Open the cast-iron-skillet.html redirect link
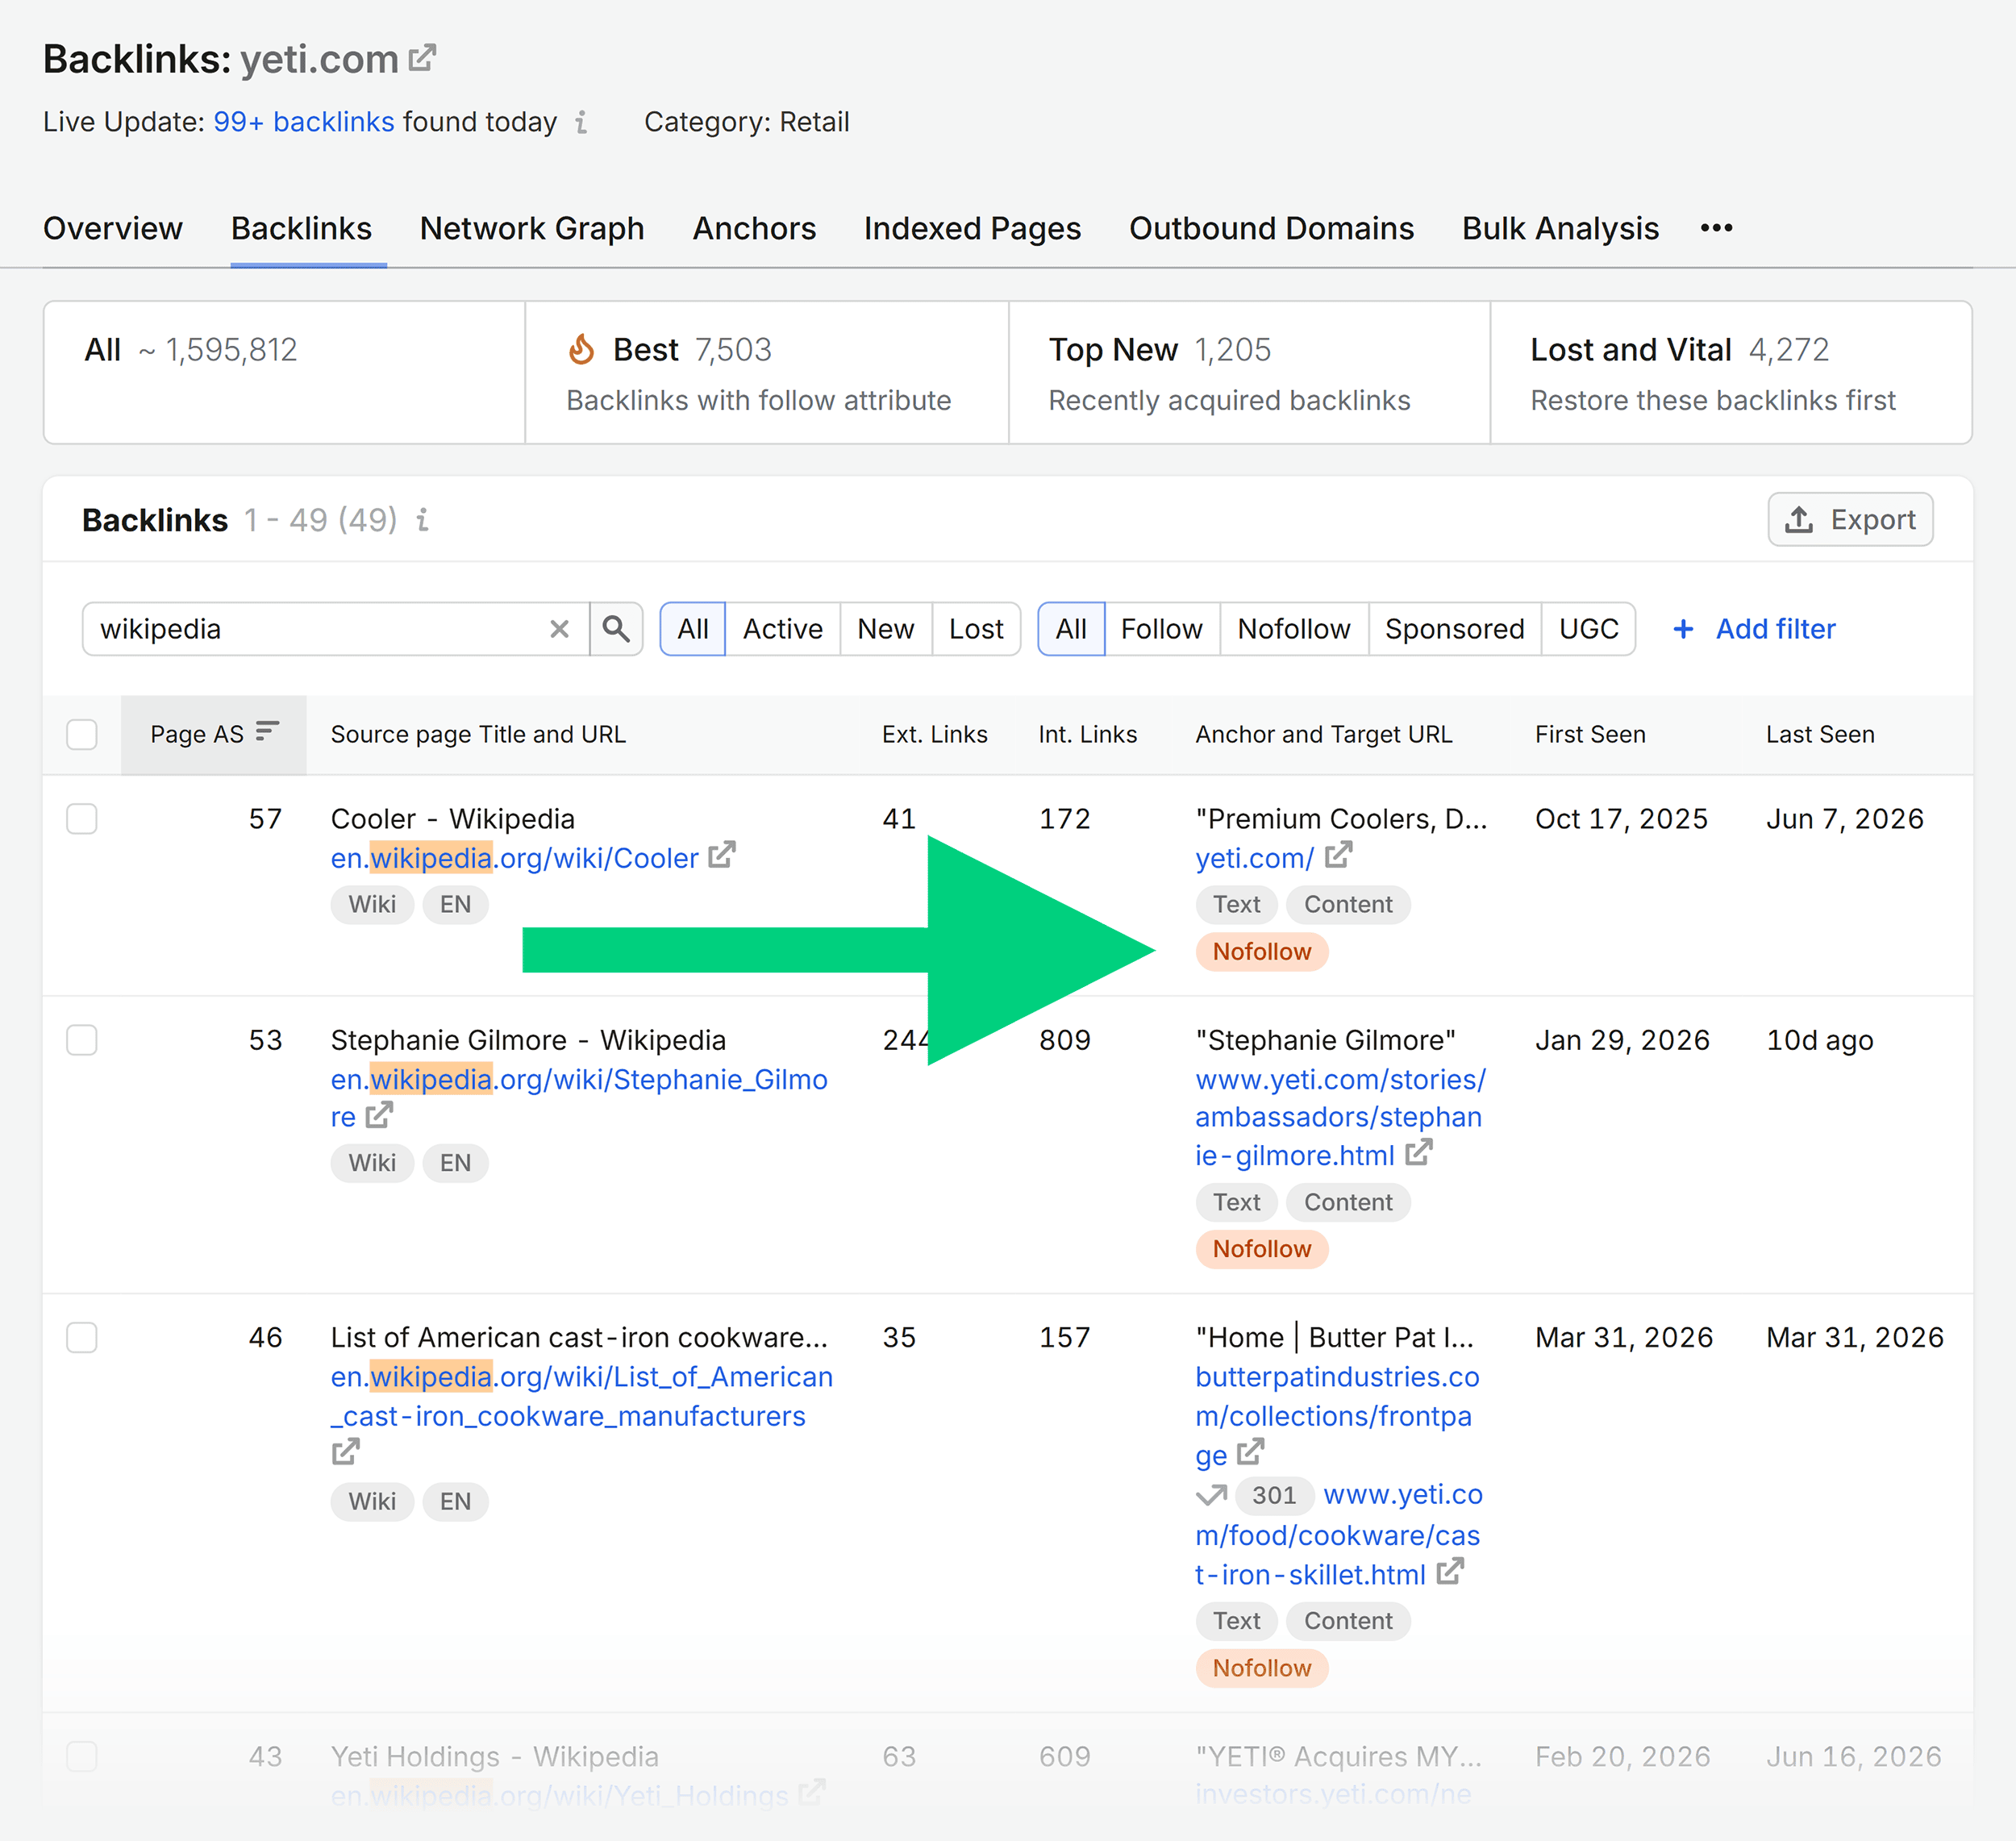This screenshot has width=2016, height=1841. (x=1339, y=1535)
